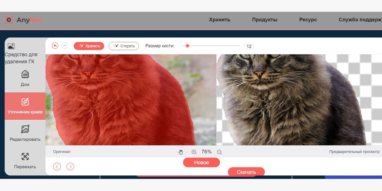The height and width of the screenshot is (191, 382).
Task: Click the undo arrow icon
Action: click(x=55, y=46)
